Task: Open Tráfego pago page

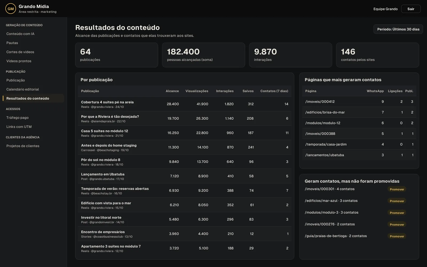Action: [33, 117]
